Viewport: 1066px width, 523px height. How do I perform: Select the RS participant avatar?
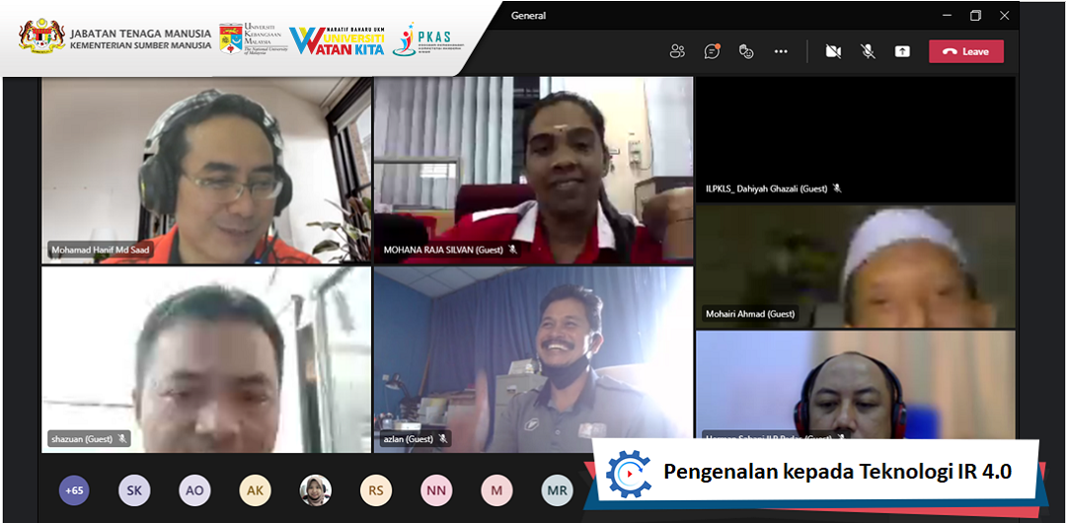[x=376, y=490]
